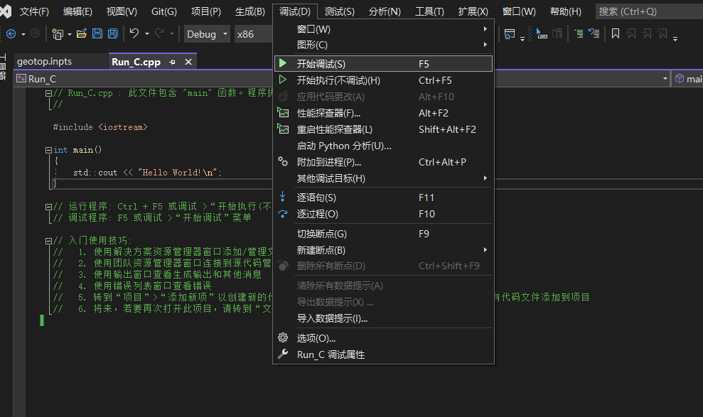Open the 帮助(H) menu
The height and width of the screenshot is (417, 703).
pos(565,11)
